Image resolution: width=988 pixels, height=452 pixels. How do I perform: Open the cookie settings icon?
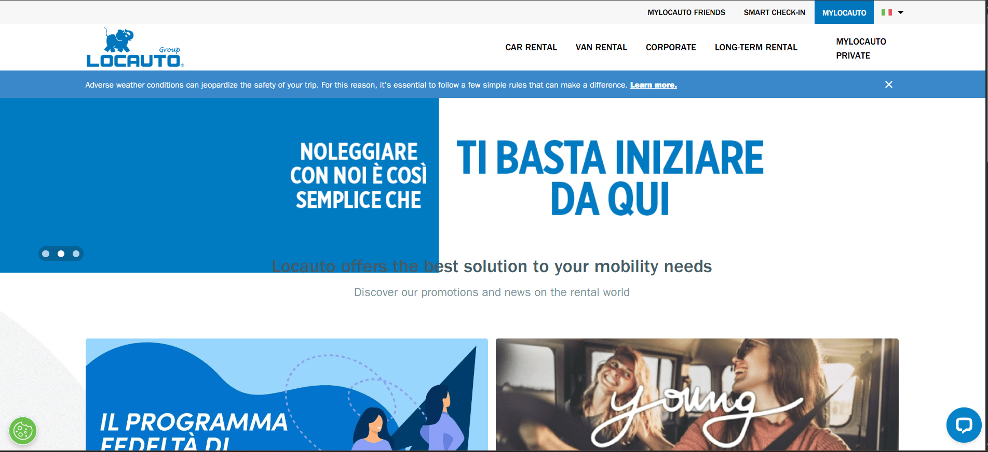pyautogui.click(x=23, y=431)
